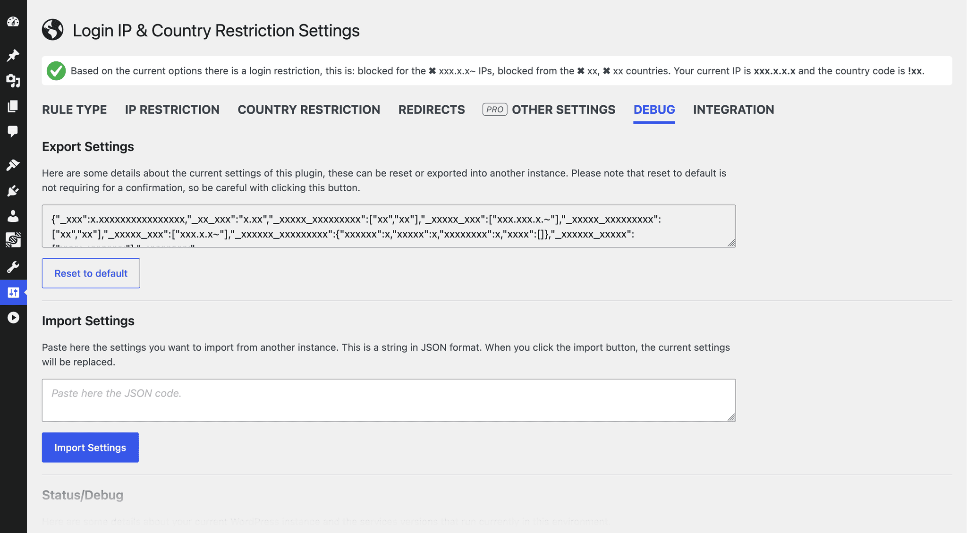
Task: Open the globe plugin icon in sidebar
Action: point(13,240)
